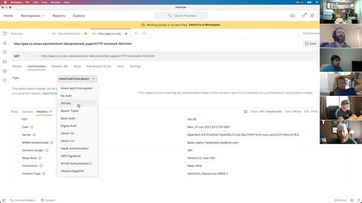
Task: Click the help icon in status bar
Action: pos(359,200)
